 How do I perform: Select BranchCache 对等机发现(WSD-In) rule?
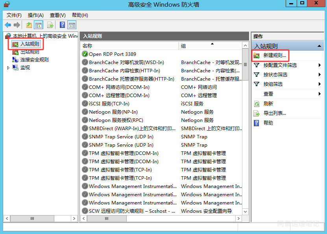(126, 63)
